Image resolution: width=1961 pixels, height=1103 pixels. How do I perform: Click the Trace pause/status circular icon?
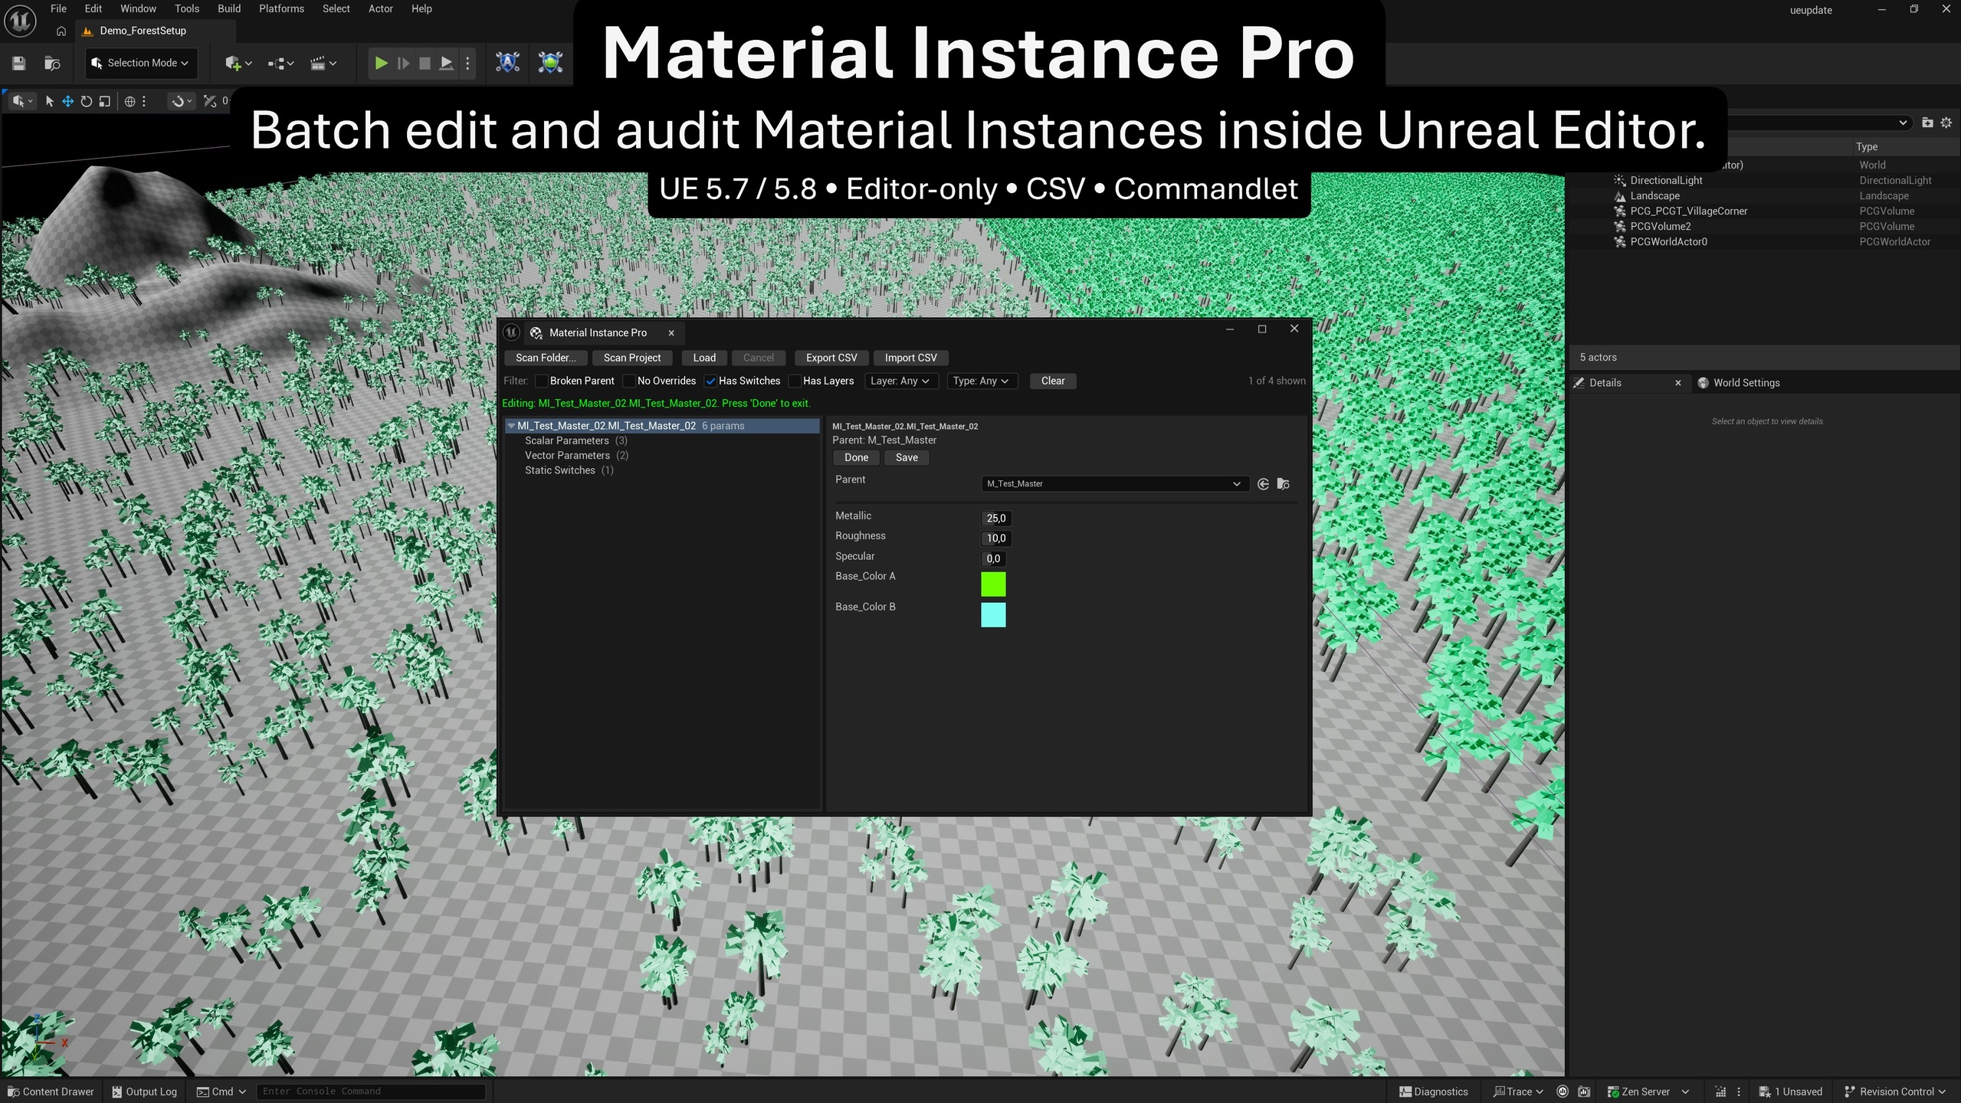[x=1563, y=1092]
